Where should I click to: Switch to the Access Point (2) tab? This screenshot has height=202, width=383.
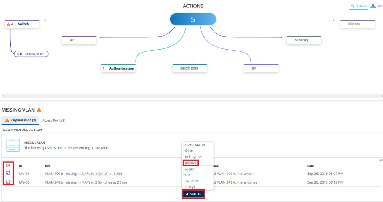(54, 121)
